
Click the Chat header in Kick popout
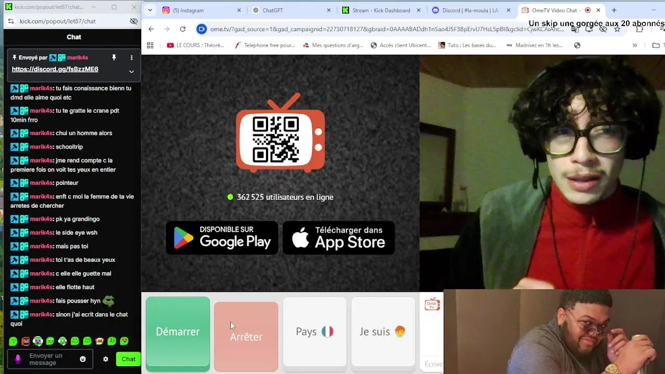74,37
